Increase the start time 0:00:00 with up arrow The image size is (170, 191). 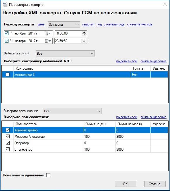click(x=84, y=32)
